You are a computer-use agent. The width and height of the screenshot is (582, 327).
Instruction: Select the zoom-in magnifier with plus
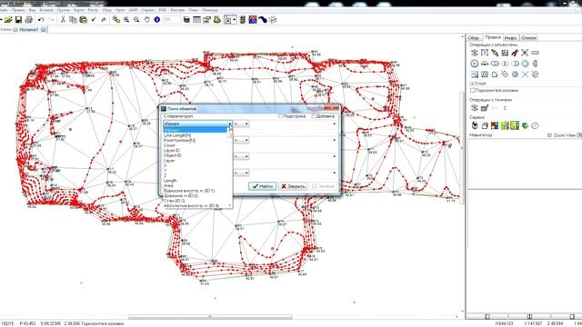tap(126, 20)
